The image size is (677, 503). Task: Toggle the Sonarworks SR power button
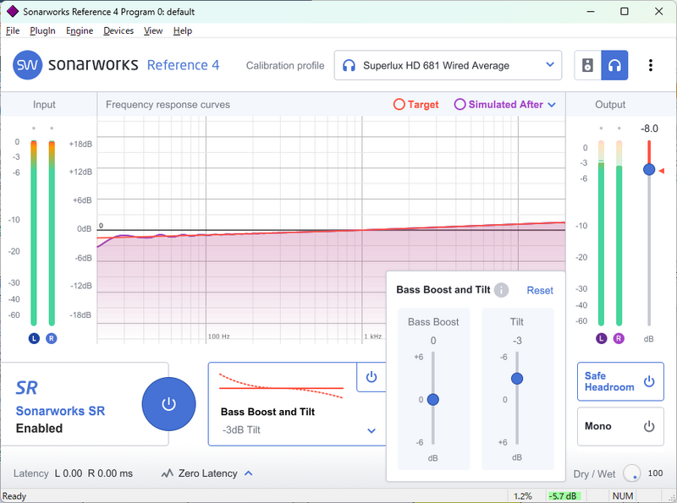click(168, 404)
